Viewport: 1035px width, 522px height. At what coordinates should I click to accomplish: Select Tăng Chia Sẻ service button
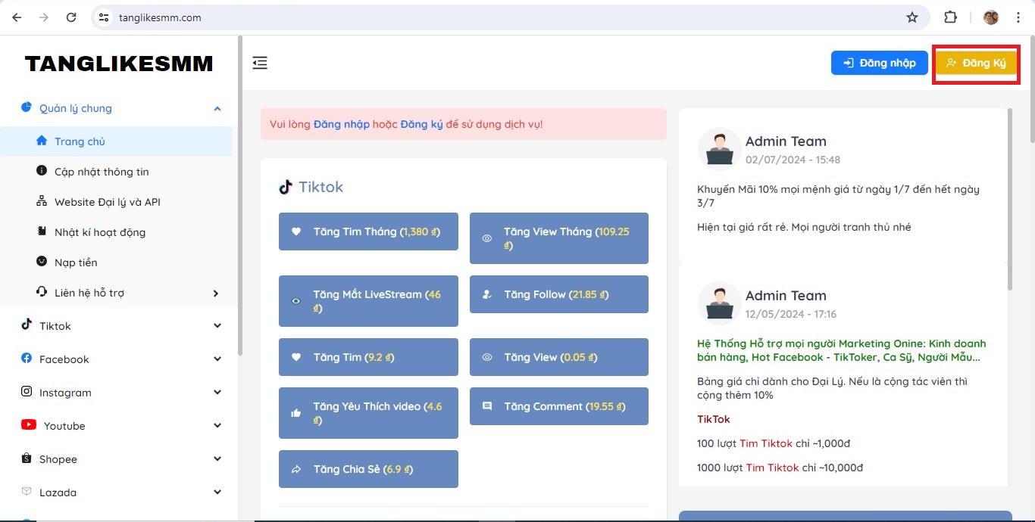368,469
